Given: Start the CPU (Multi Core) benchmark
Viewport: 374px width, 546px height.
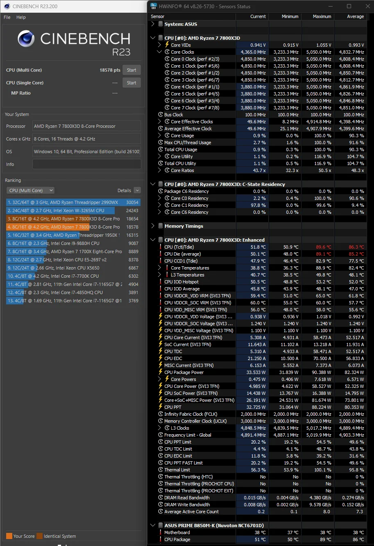Looking at the screenshot, I should (x=131, y=70).
